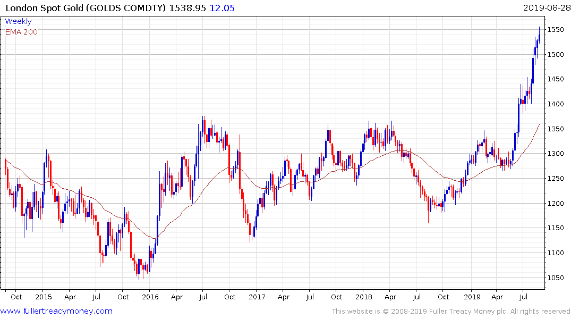Open the www.fullertreacymoney.com link
Viewport: 571px width, 319px height.
coord(56,311)
